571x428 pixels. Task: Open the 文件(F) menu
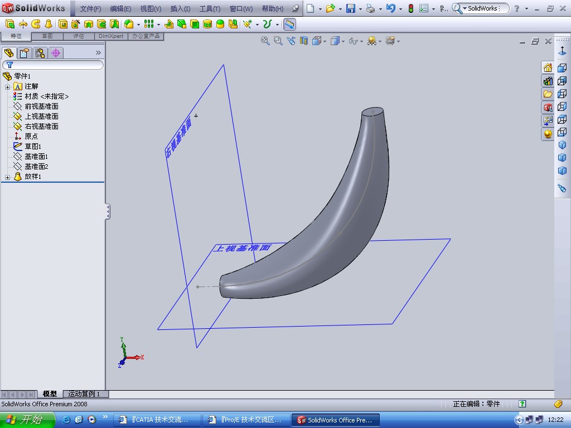click(90, 9)
